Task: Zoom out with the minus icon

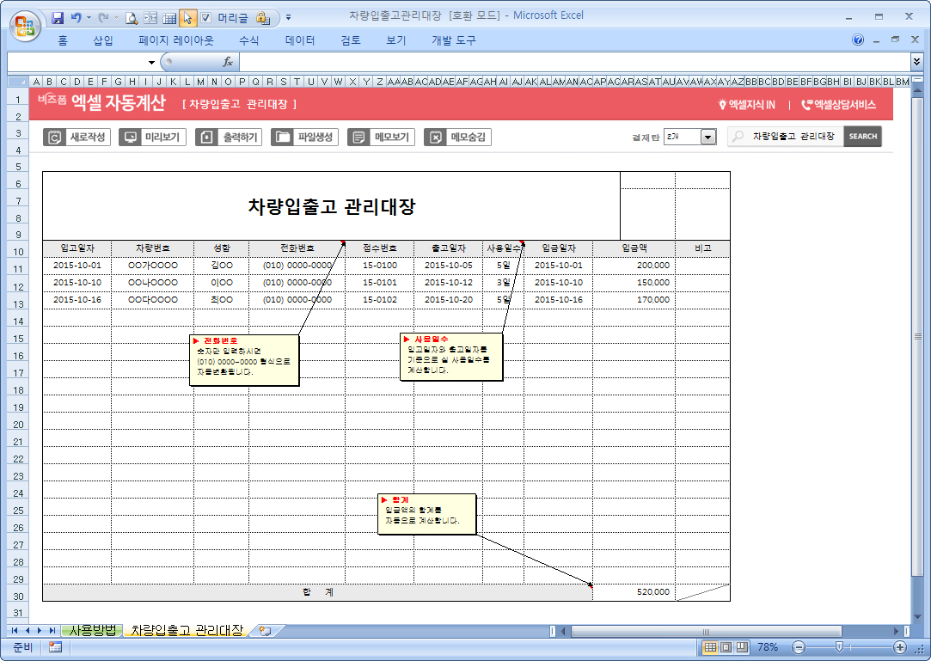Action: coord(799,647)
